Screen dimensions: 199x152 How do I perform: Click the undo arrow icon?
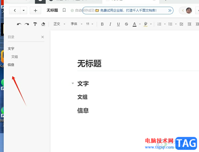[x=19, y=24]
